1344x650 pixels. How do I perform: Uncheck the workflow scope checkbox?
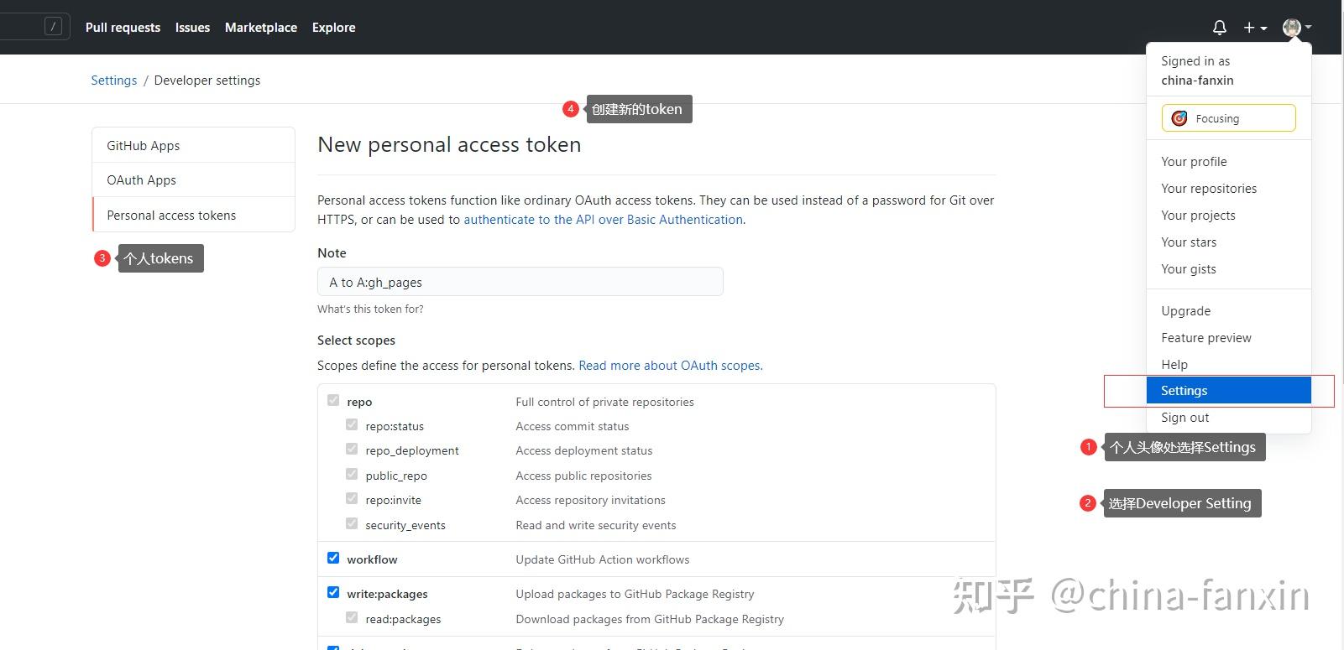pos(333,558)
